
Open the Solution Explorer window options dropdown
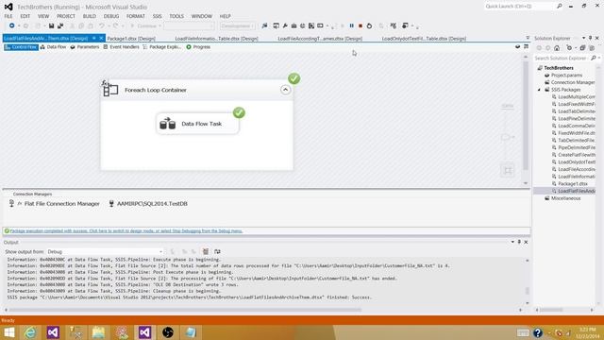(x=583, y=38)
